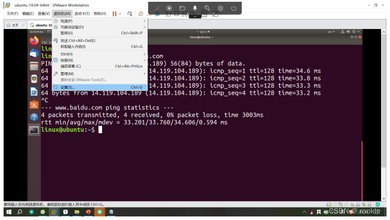
Task: Open Rhythmbox from the Ubuntu dock
Action: point(34,79)
